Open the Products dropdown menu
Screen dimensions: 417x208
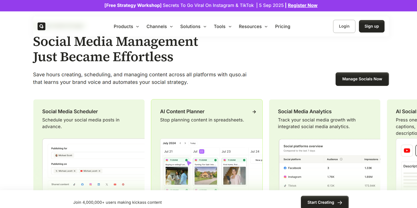(126, 27)
